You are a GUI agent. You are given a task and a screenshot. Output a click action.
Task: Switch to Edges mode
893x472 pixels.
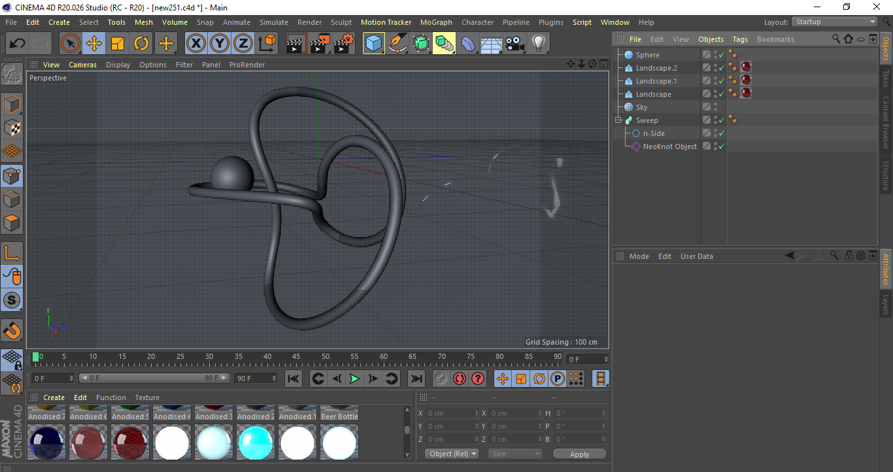12,199
